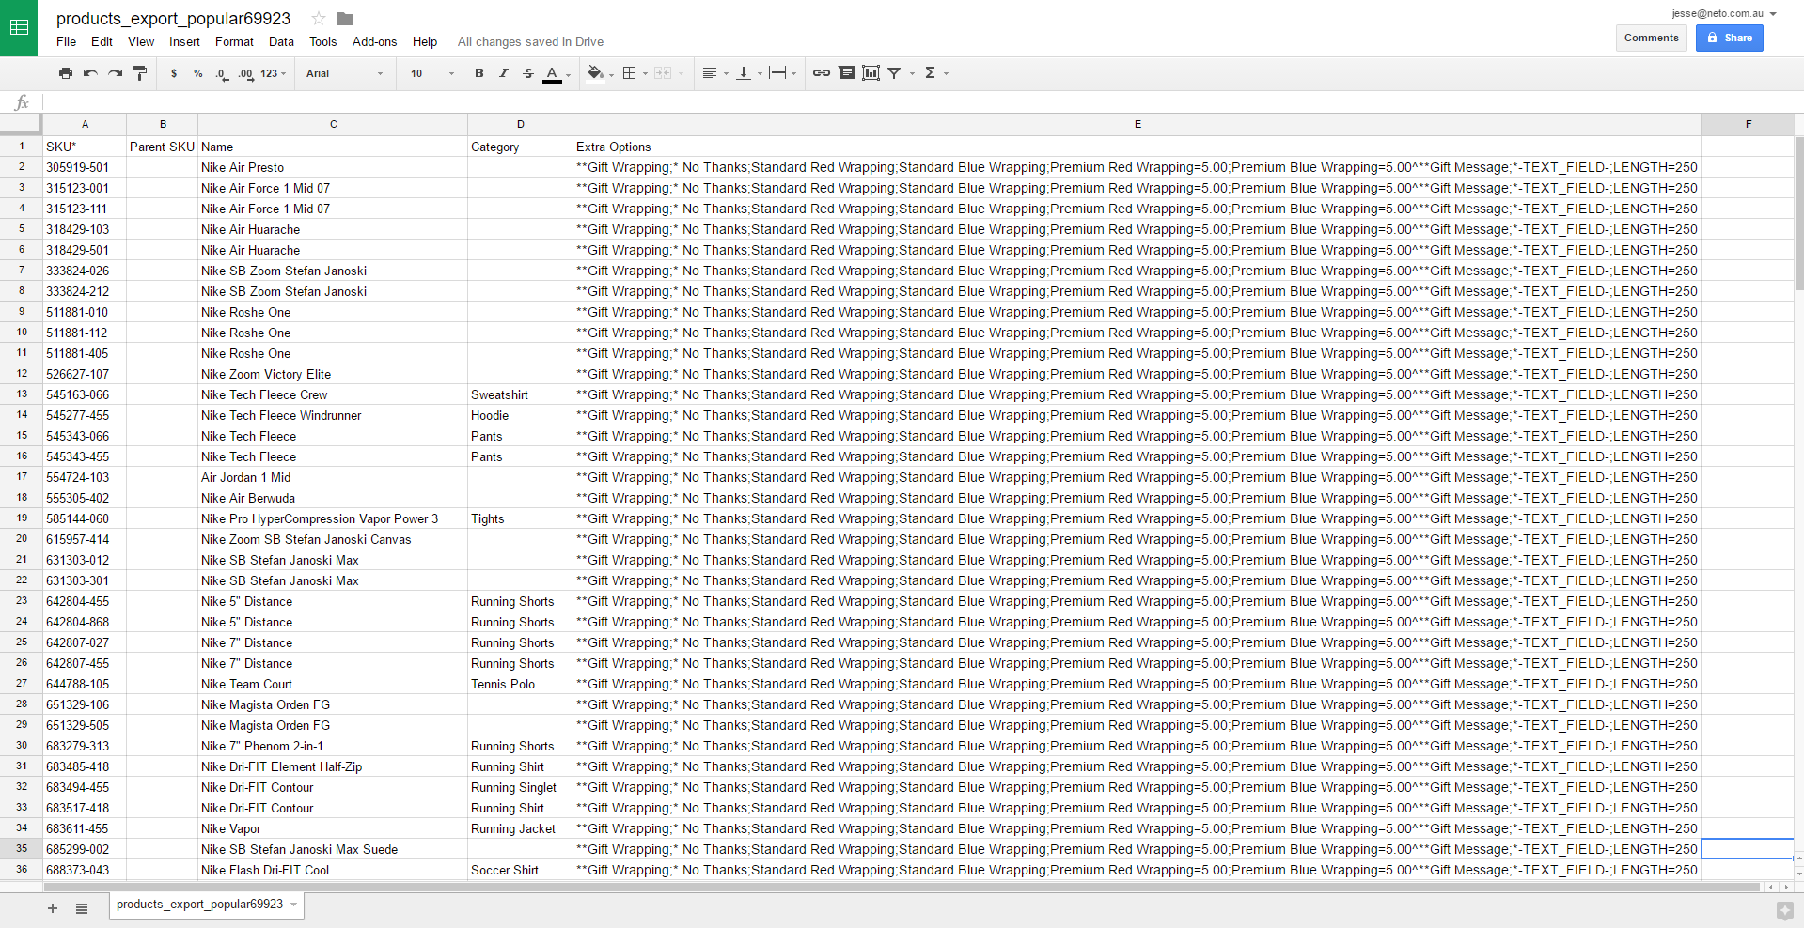Click the horizontal scrollbar
The height and width of the screenshot is (928, 1804).
tap(901, 887)
